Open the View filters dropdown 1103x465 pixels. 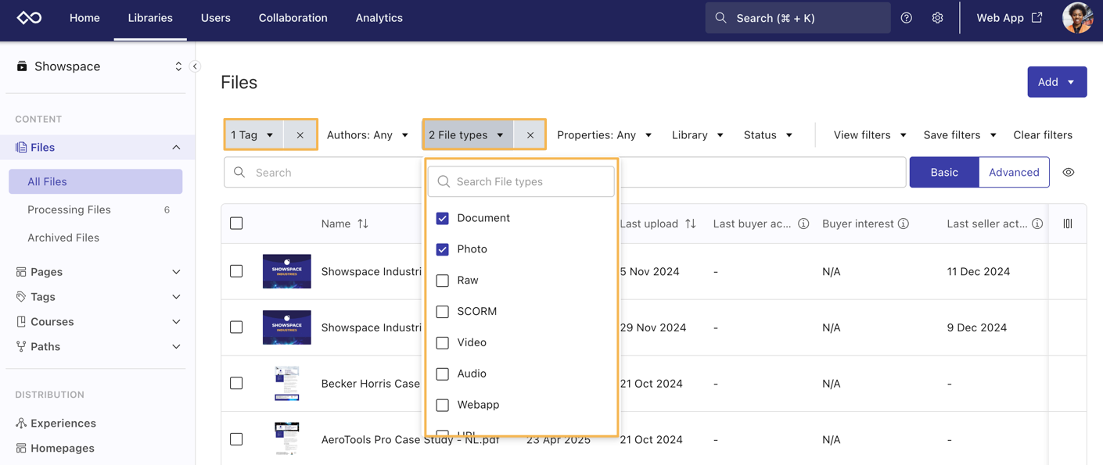[870, 135]
